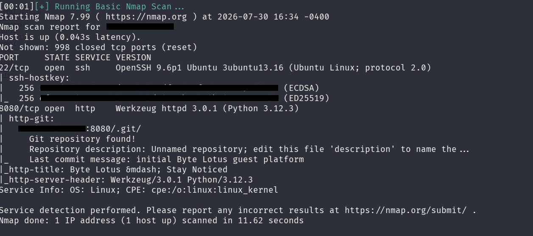Click the redacted host after 'scan report for'

(x=140, y=27)
